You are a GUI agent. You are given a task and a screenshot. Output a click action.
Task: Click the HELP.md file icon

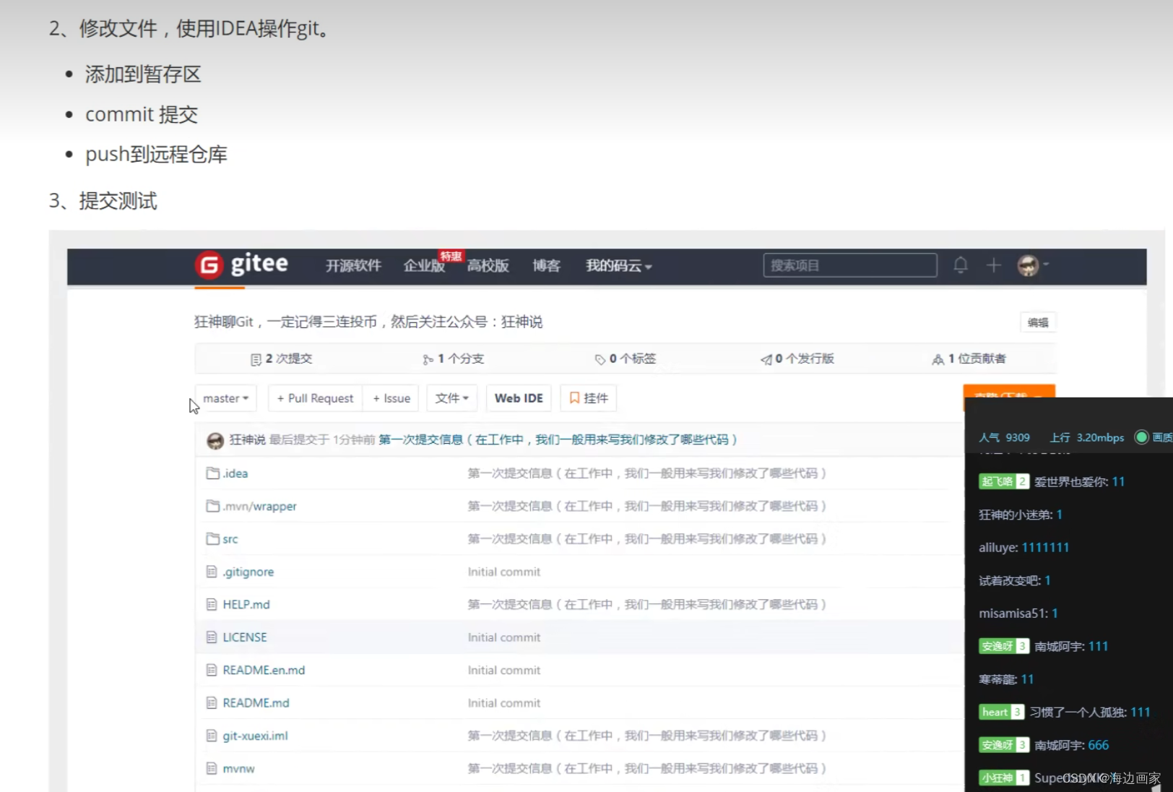[212, 604]
